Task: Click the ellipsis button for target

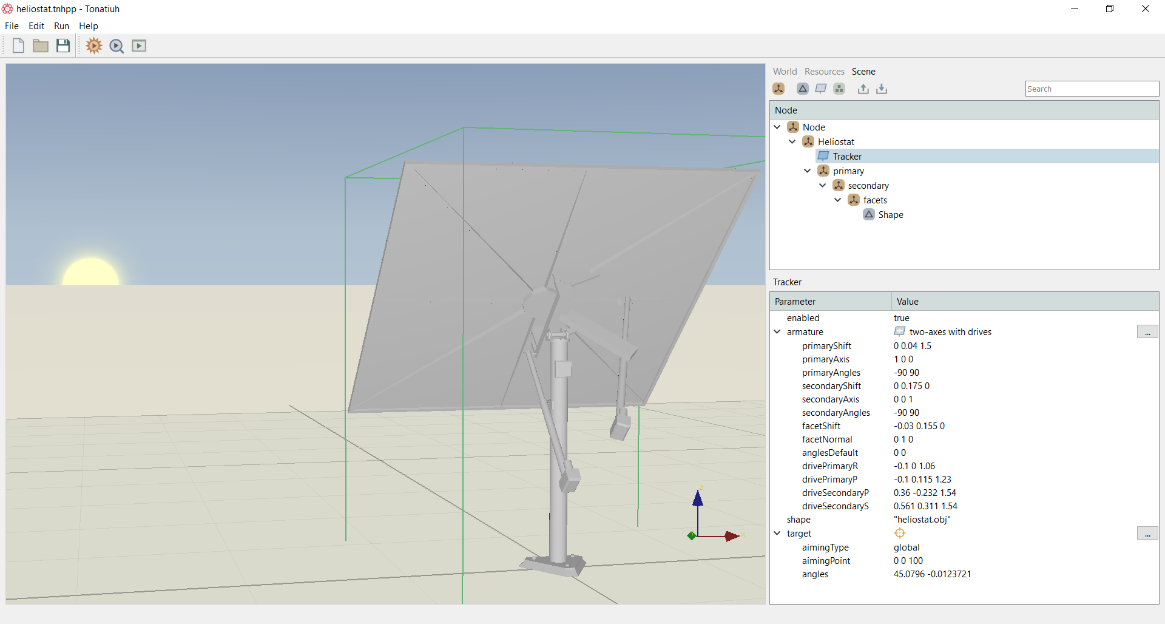Action: [x=1147, y=534]
